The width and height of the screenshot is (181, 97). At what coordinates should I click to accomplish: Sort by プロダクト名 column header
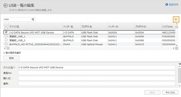(x=94, y=27)
